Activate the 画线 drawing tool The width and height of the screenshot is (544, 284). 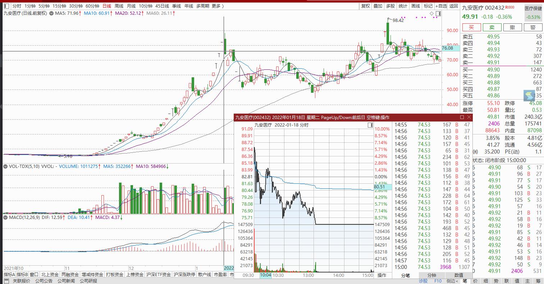click(x=416, y=6)
